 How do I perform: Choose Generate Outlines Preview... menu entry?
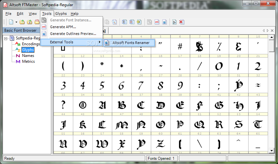click(72, 34)
